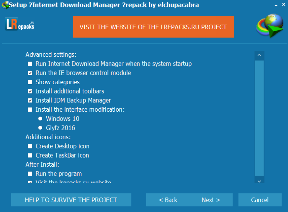
Task: Enable Run Internet Download Manager at system startup
Action: point(30,64)
